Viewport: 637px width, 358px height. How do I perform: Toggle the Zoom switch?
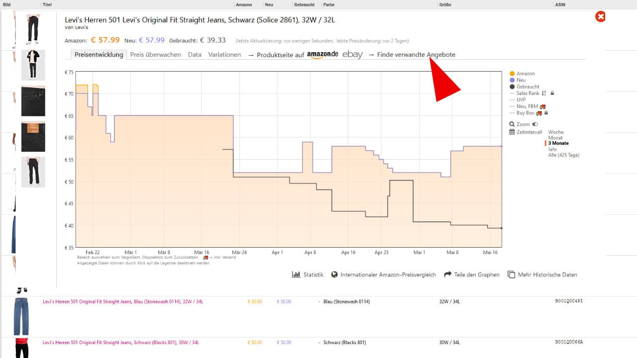click(x=535, y=124)
